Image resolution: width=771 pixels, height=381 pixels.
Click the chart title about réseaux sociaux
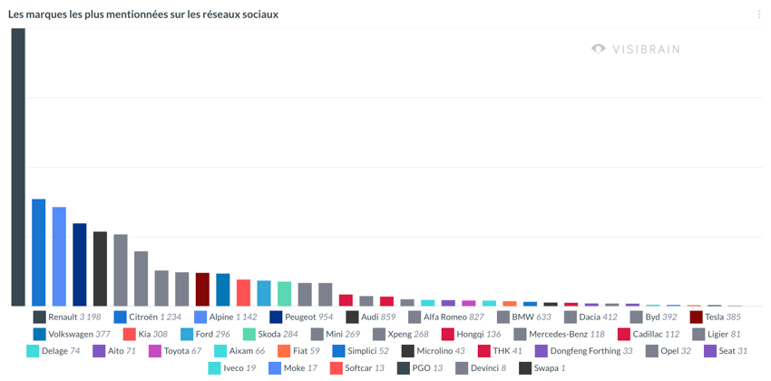pyautogui.click(x=143, y=15)
